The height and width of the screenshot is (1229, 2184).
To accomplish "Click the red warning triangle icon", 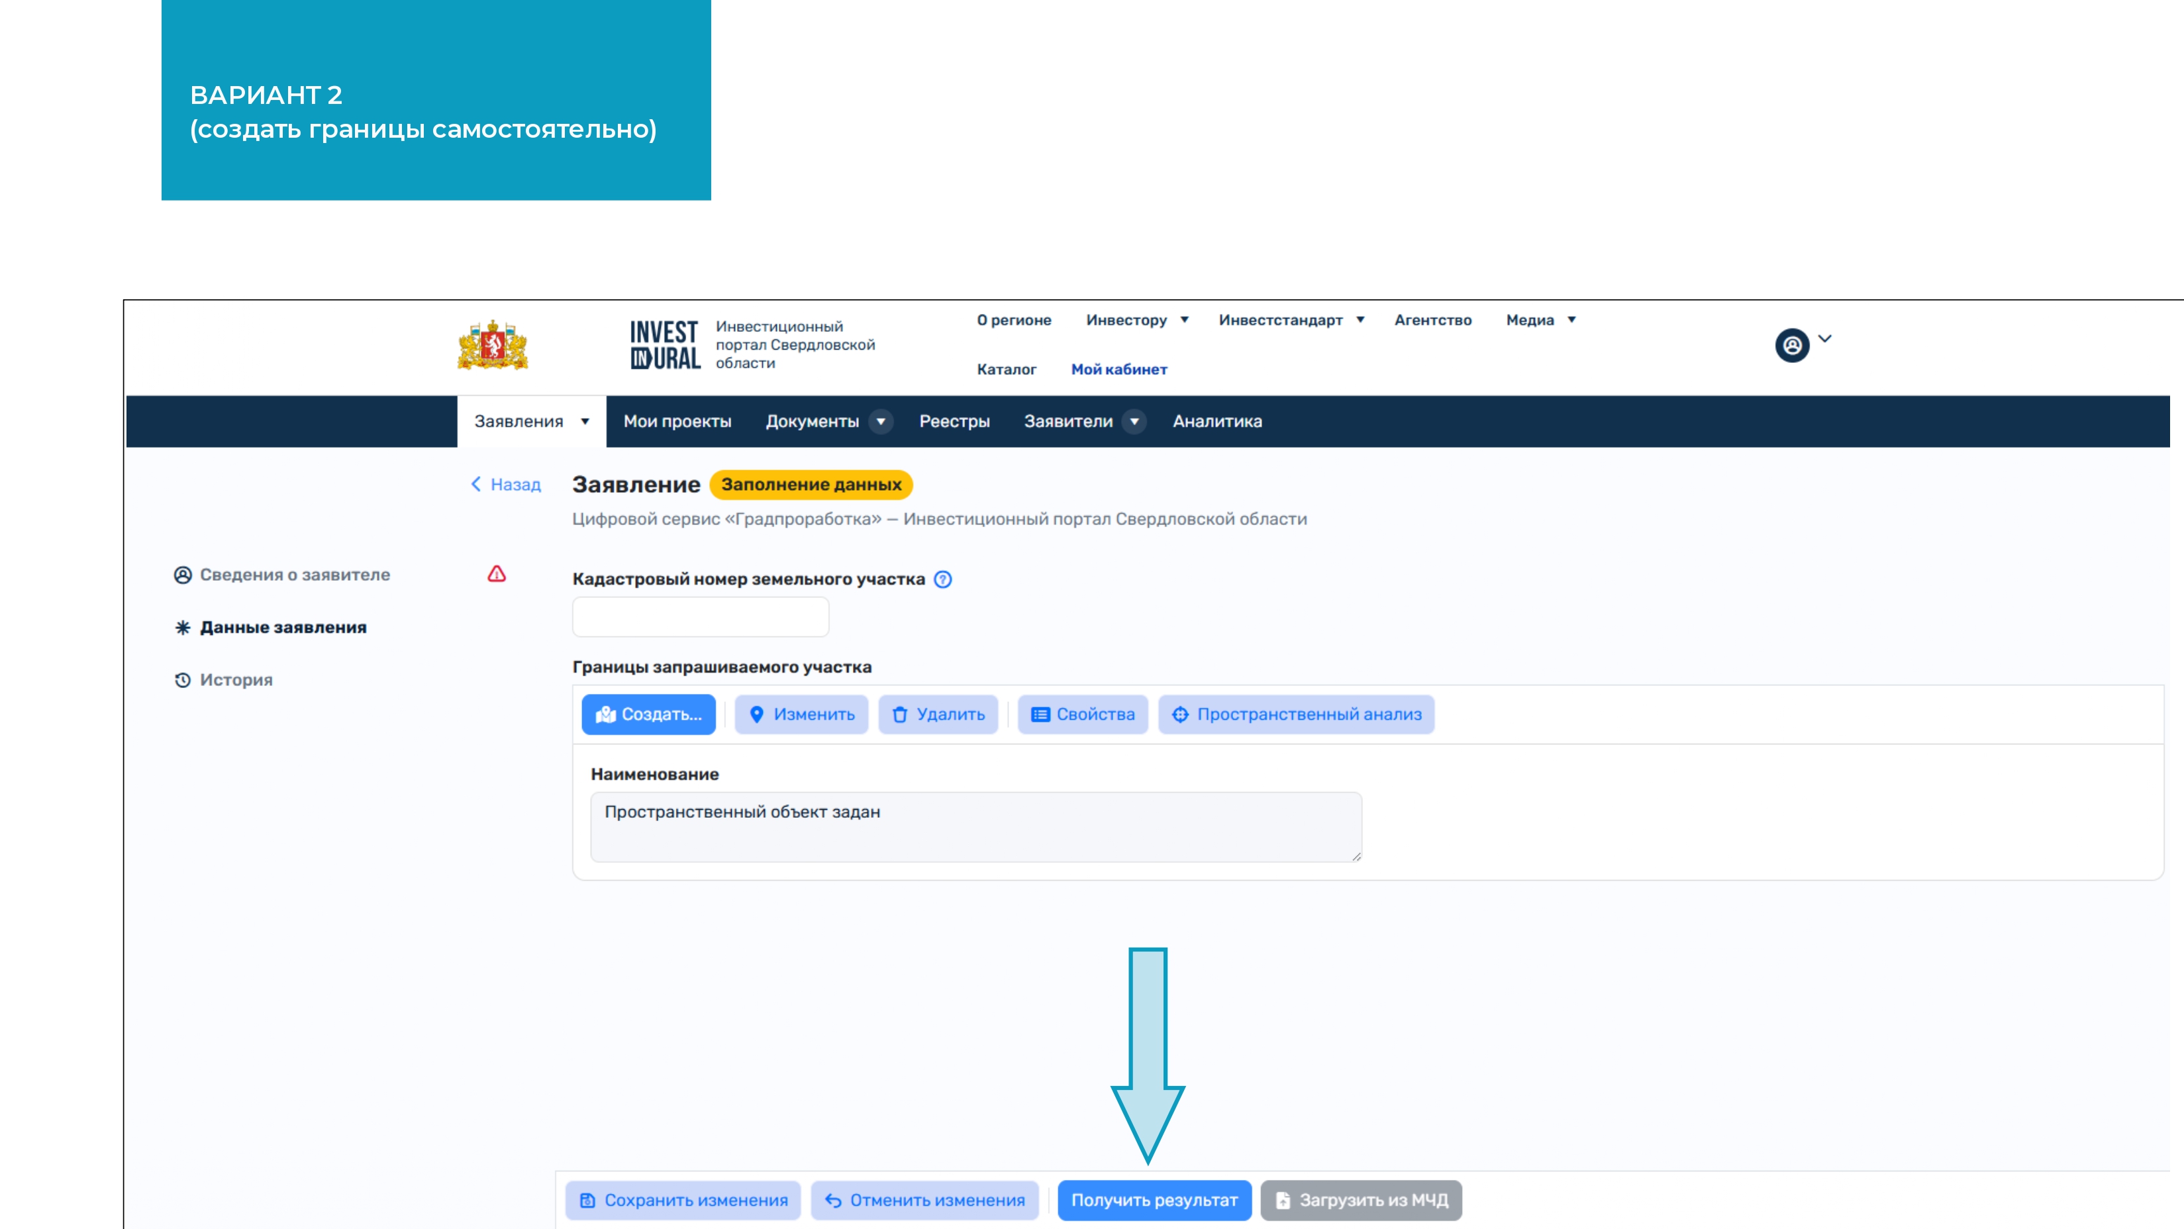I will point(496,574).
